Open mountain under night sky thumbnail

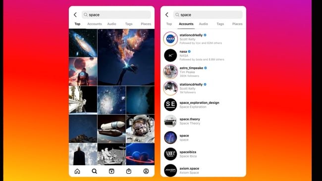(83, 129)
